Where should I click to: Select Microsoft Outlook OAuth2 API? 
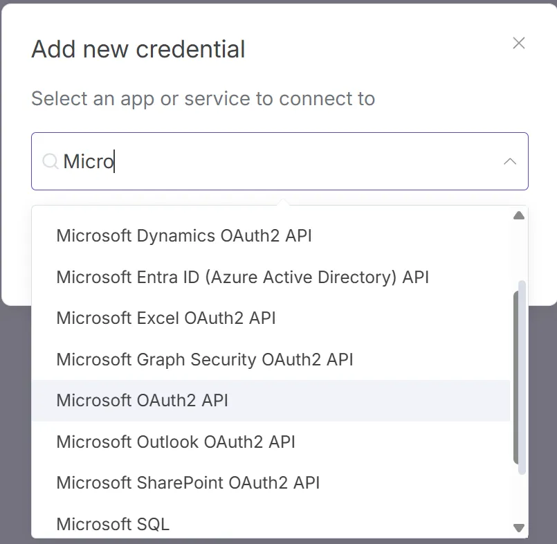pyautogui.click(x=176, y=442)
